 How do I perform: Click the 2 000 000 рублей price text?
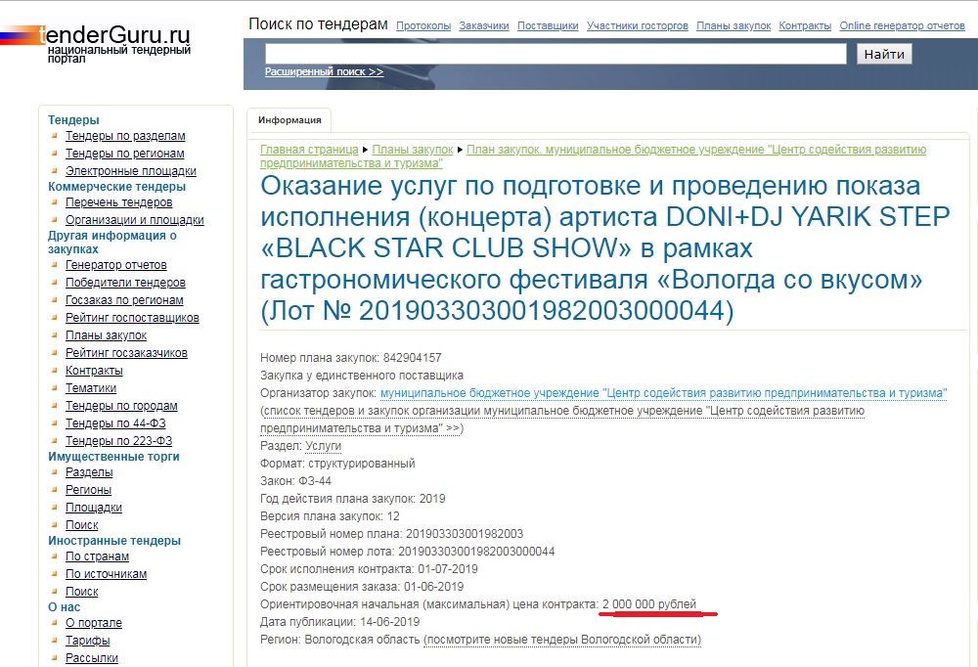(649, 604)
